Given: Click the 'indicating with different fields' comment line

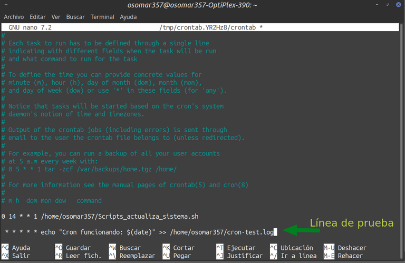Looking at the screenshot, I should pos(109,51).
